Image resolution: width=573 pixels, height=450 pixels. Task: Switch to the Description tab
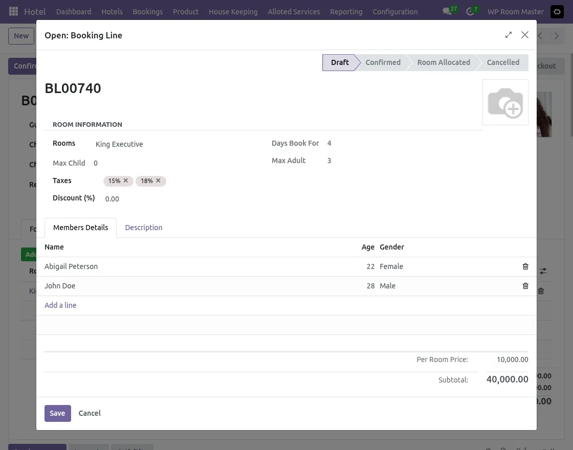pos(143,228)
